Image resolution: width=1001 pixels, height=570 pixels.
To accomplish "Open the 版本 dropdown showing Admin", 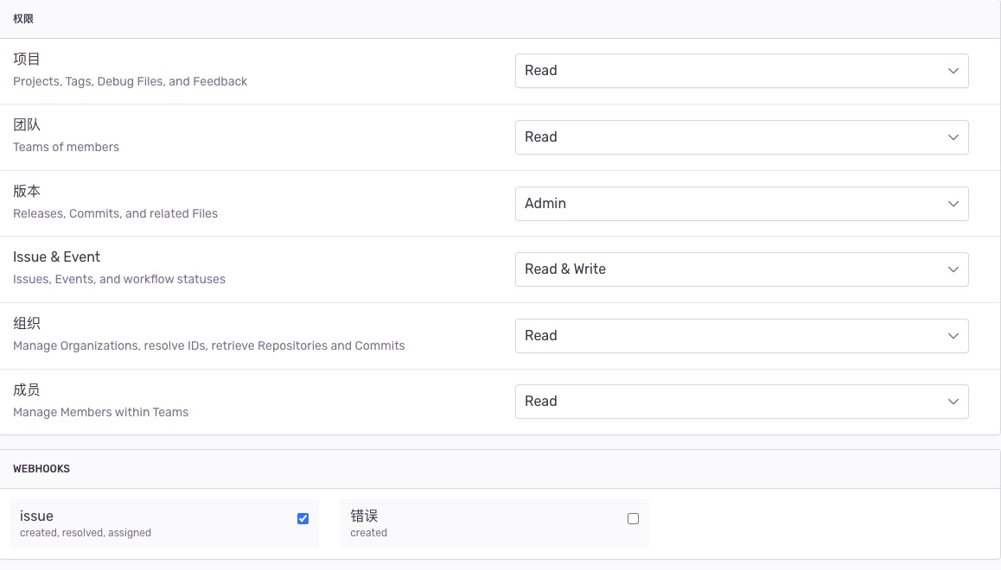I will pyautogui.click(x=741, y=204).
